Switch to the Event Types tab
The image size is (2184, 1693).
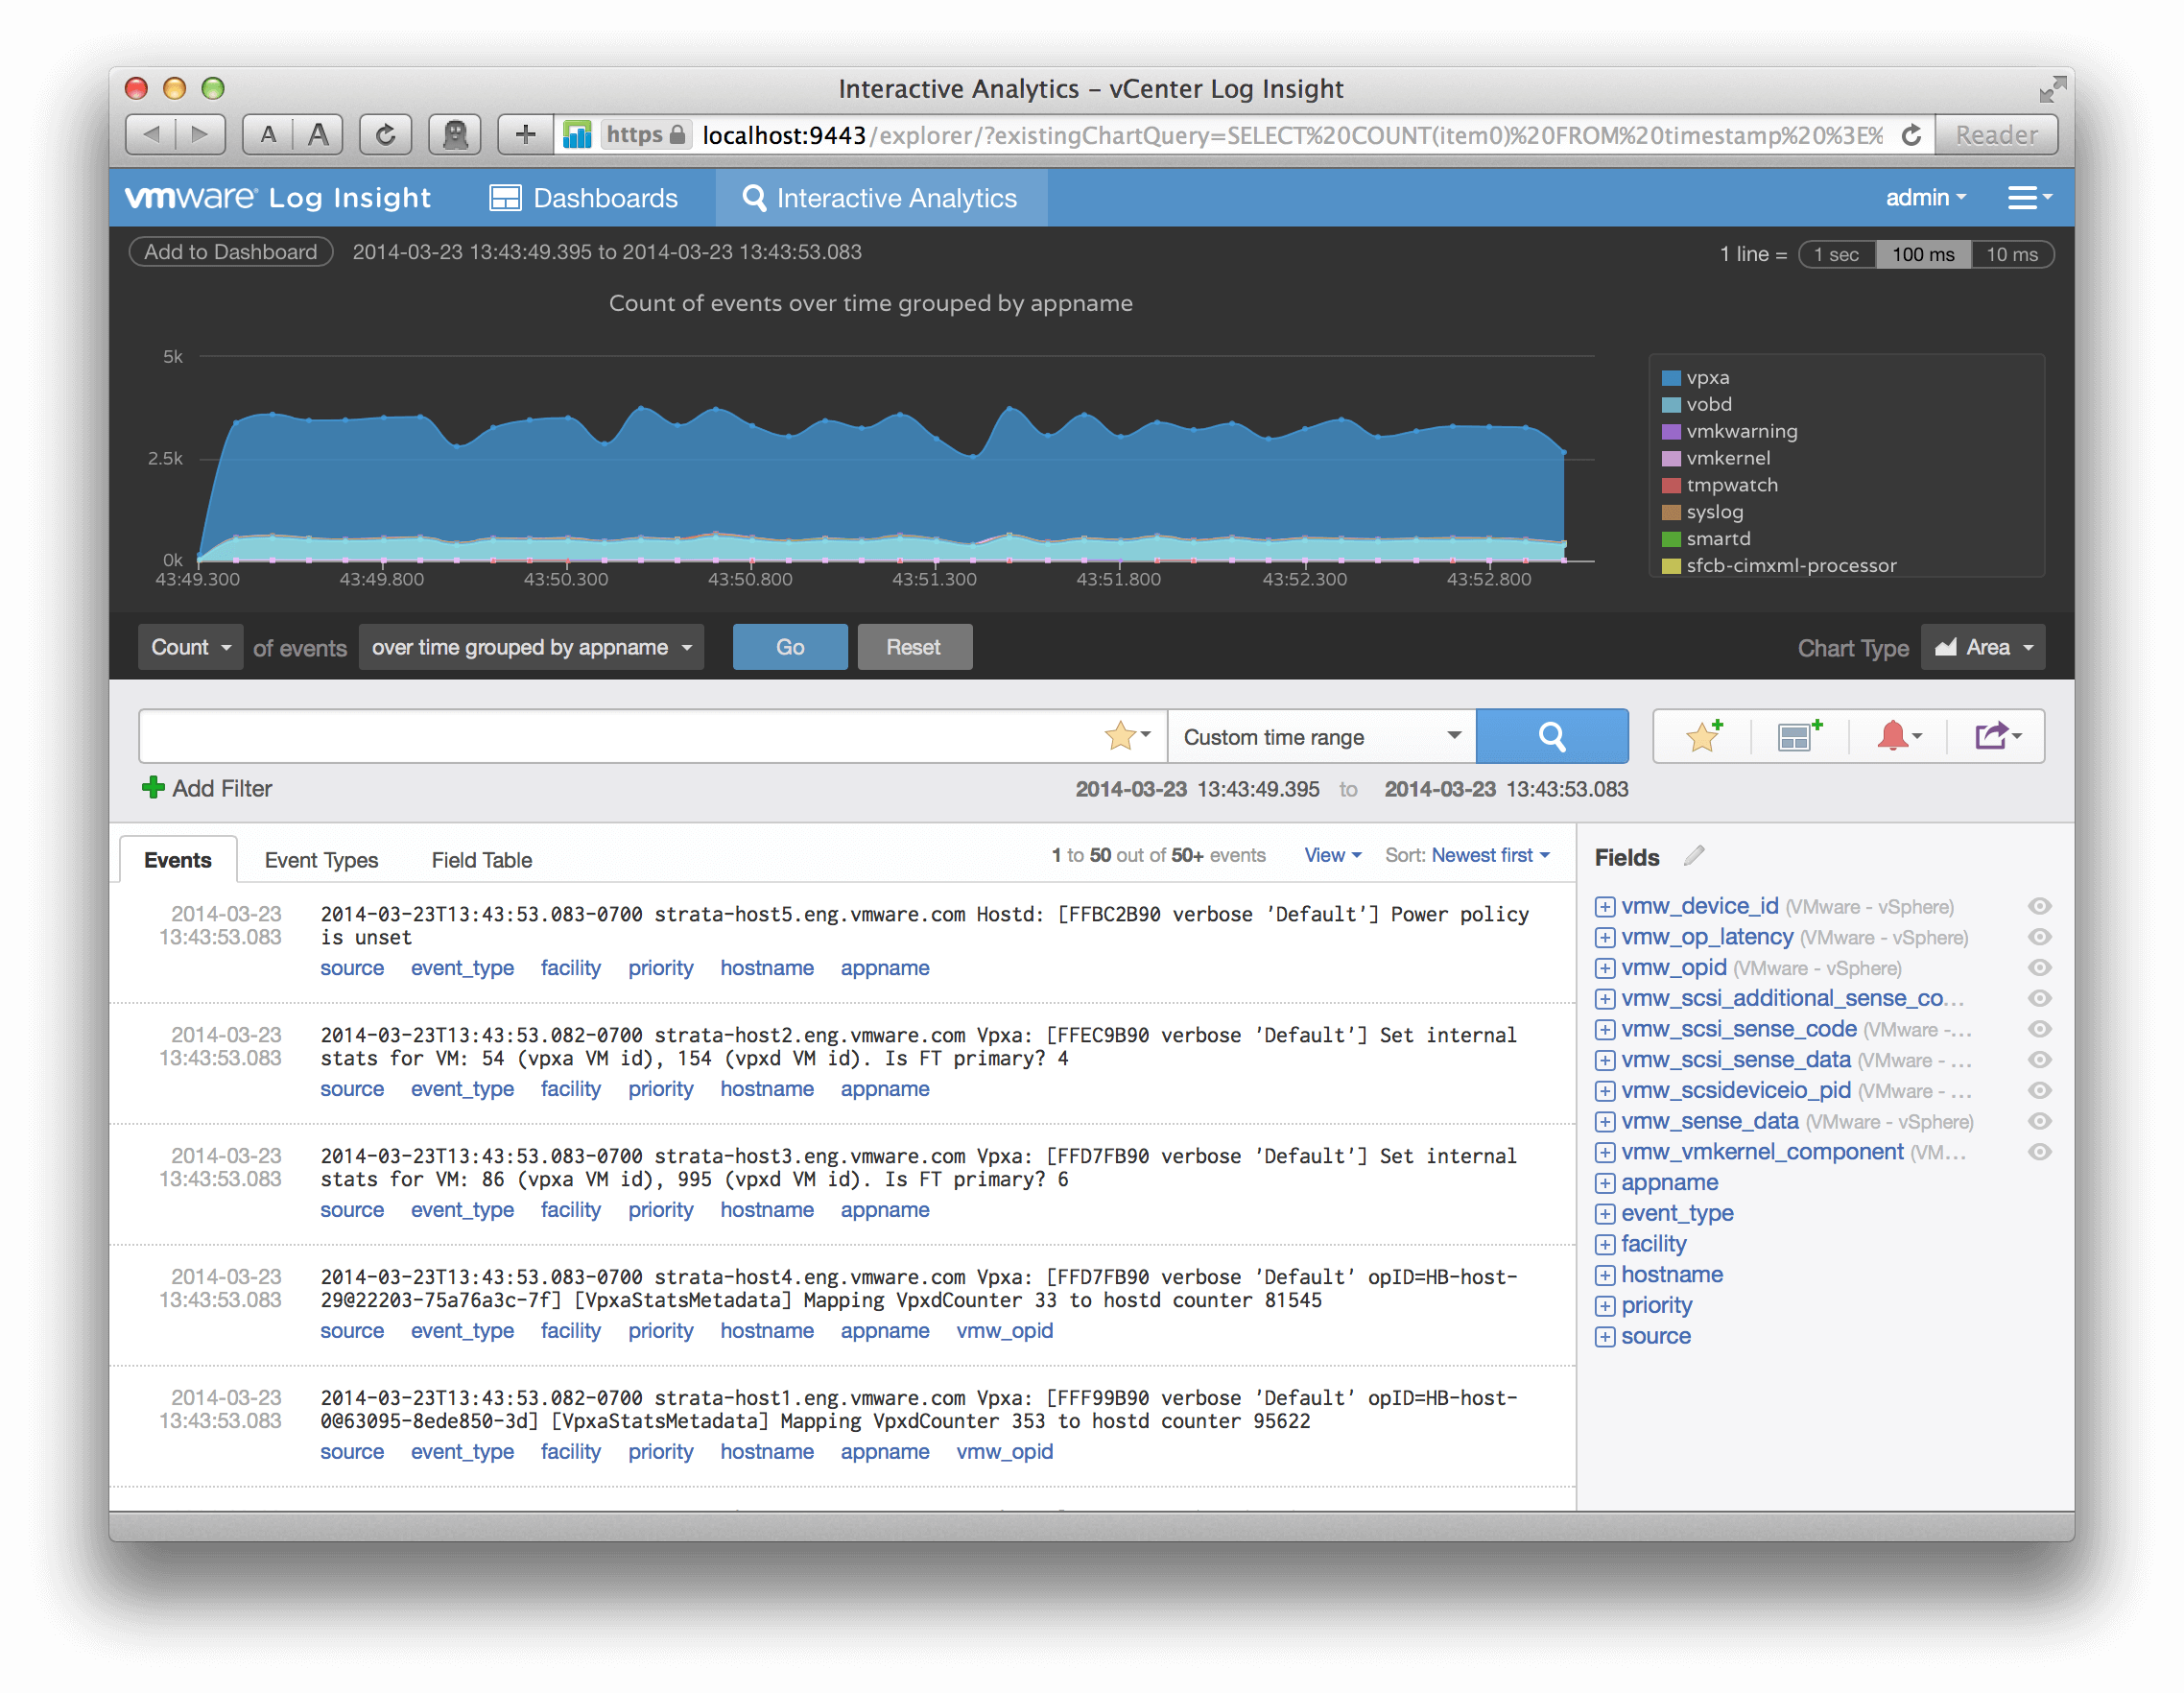(321, 860)
